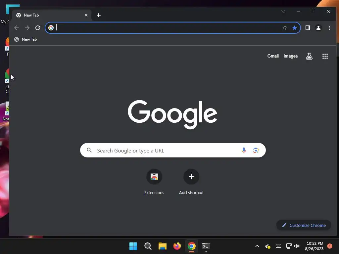Click the cloud sync warning tray icon
This screenshot has height=254, width=339.
point(267,246)
